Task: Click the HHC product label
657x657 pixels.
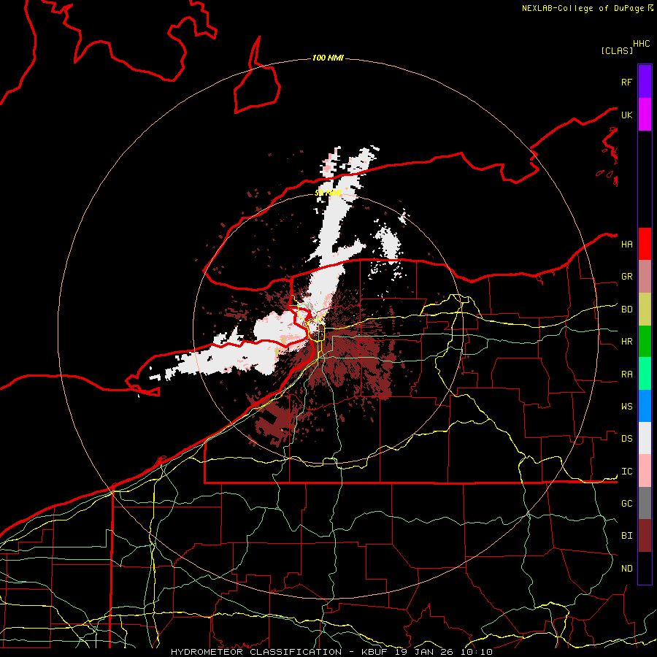Action: (642, 44)
